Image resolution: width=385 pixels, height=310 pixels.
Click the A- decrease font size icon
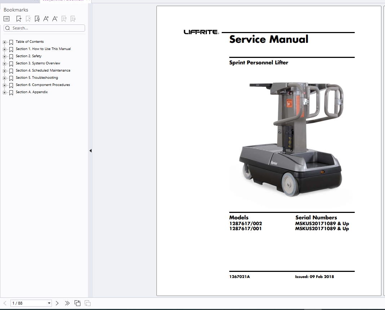54,18
